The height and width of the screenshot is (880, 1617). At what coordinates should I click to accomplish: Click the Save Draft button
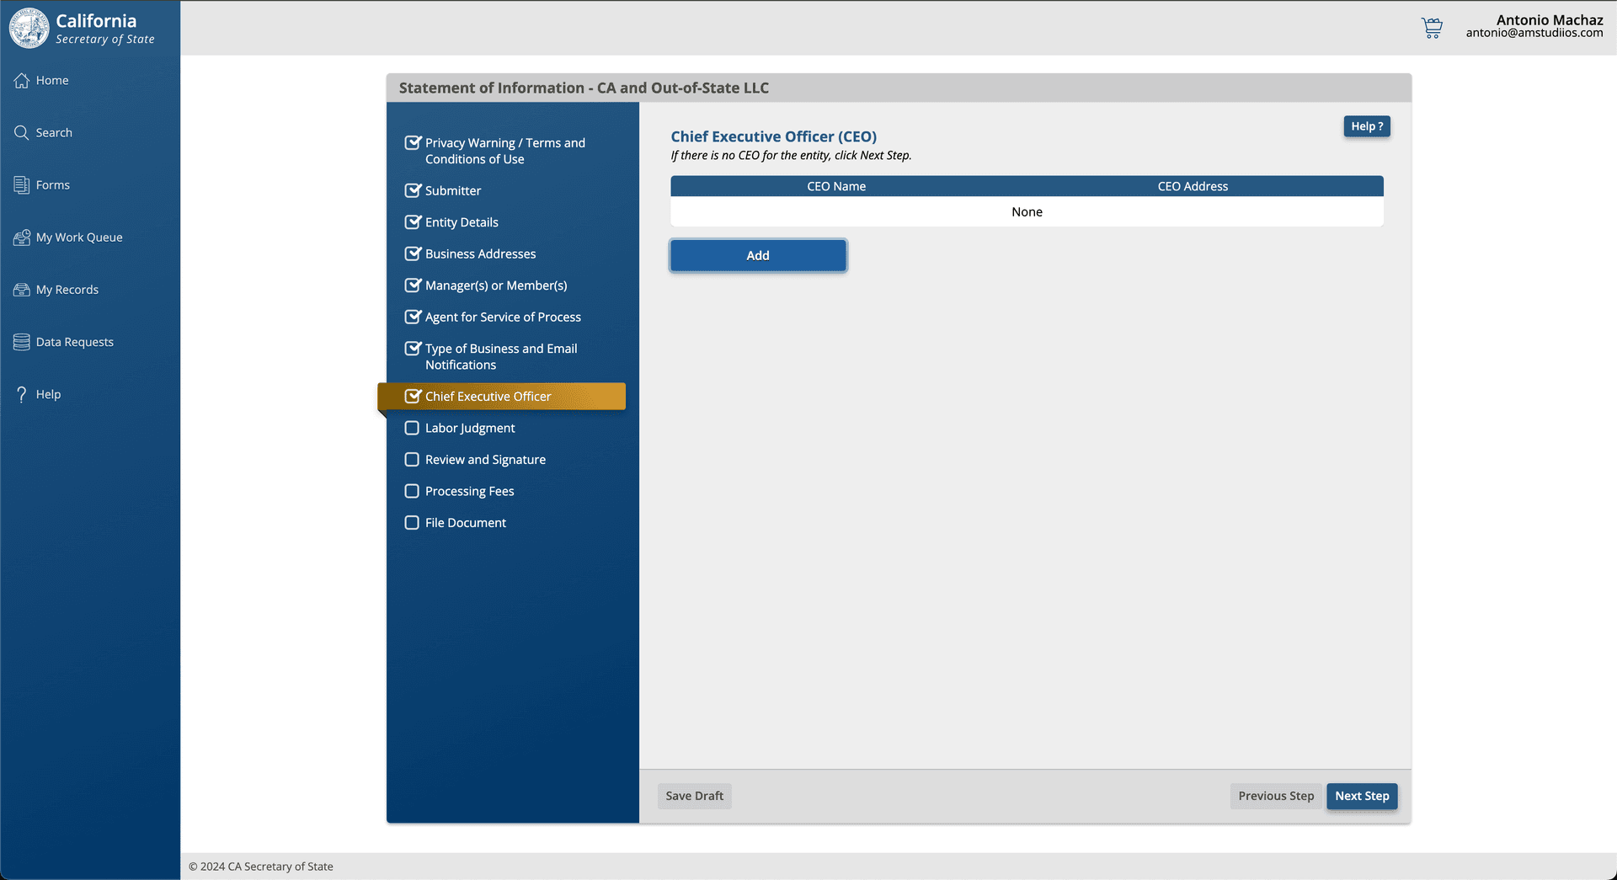point(694,796)
